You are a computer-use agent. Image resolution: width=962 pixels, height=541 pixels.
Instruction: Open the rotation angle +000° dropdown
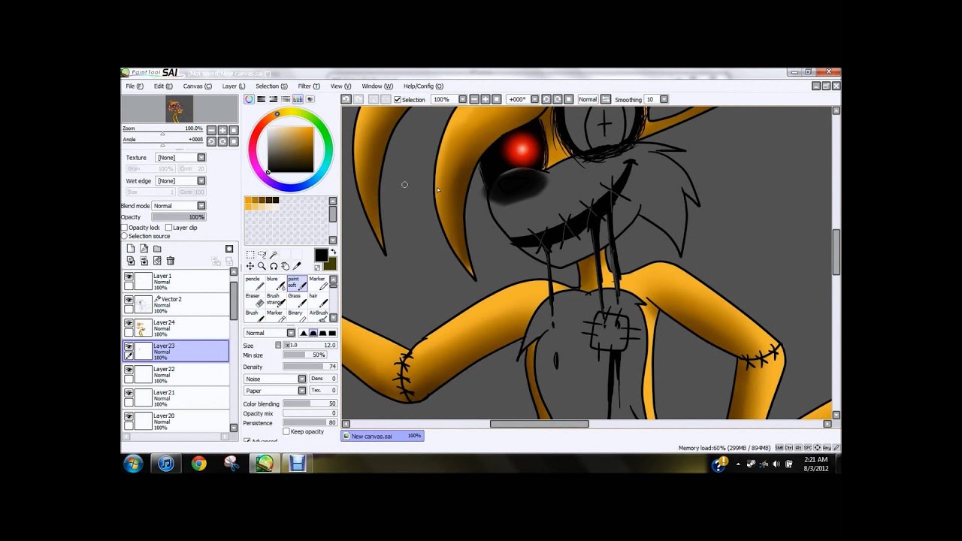tap(534, 99)
